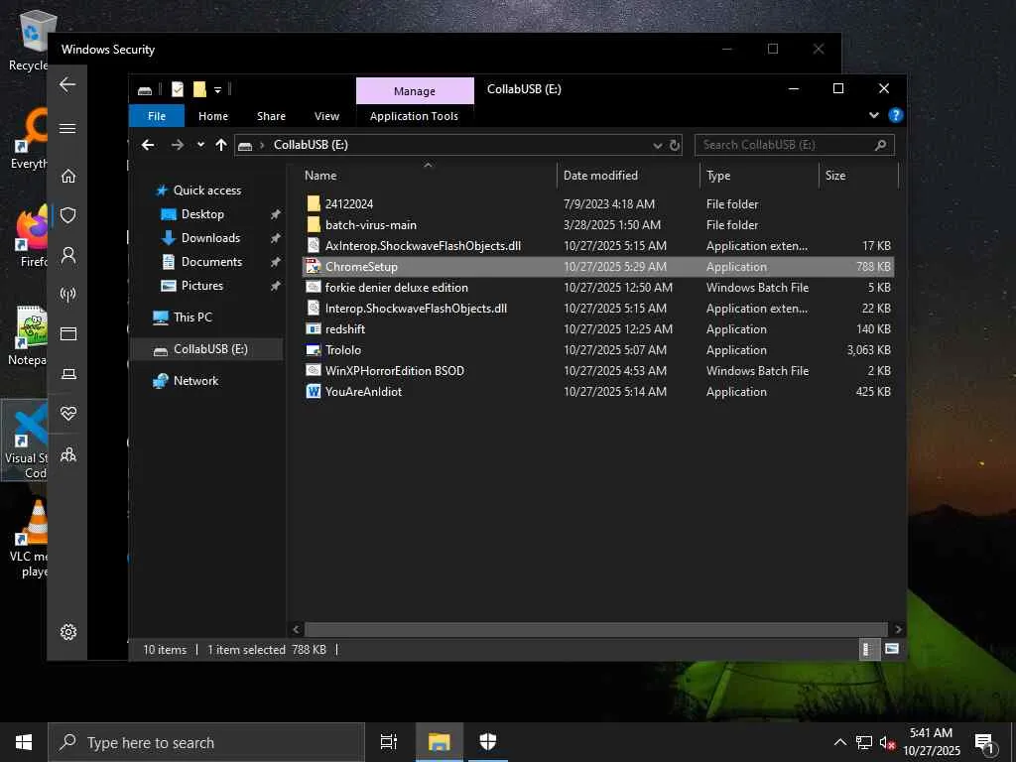Click the address bar path CollabUSB (E:)
Viewport: 1016px width, 762px height.
(311, 145)
